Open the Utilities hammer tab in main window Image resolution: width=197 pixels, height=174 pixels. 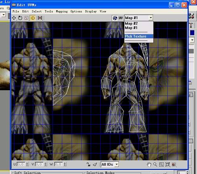pos(191,25)
